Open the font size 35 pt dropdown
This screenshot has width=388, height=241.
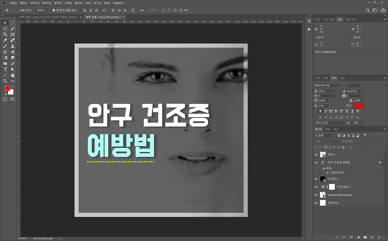(335, 91)
